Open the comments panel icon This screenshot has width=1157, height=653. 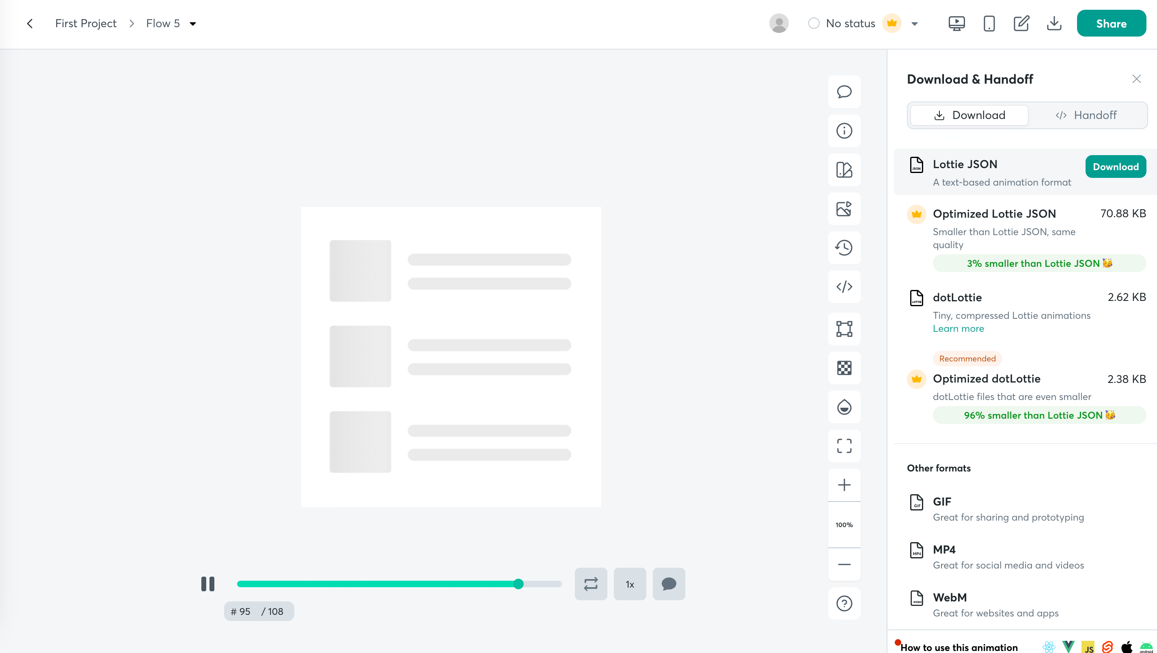coord(844,92)
